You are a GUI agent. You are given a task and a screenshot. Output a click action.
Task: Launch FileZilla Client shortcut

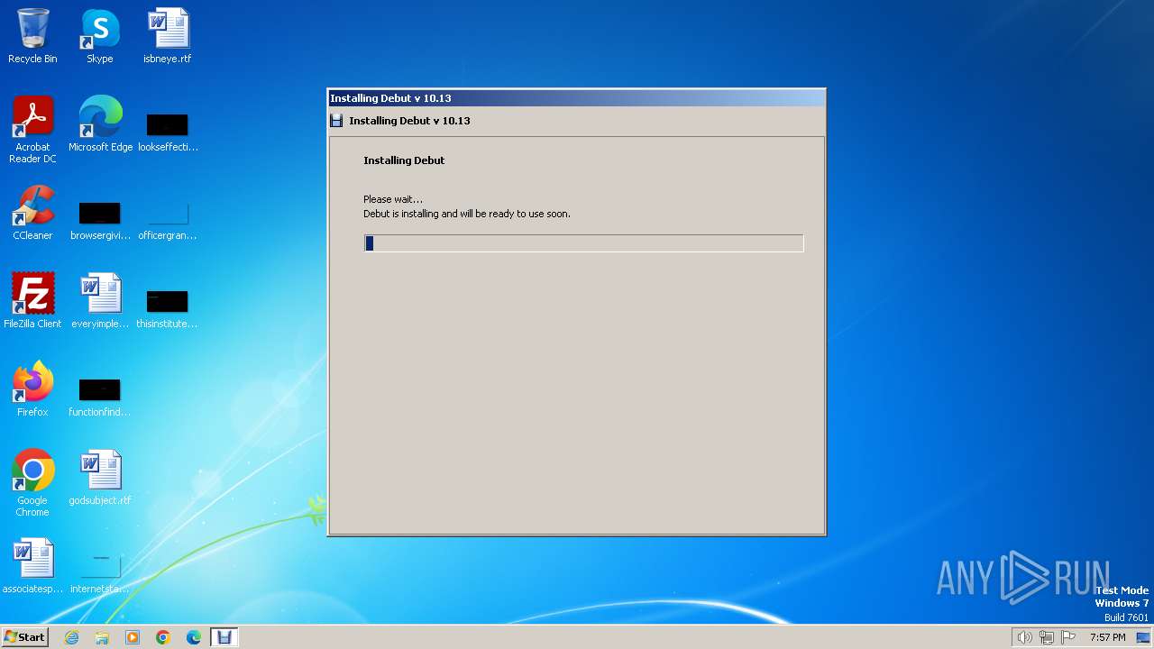[x=32, y=301]
